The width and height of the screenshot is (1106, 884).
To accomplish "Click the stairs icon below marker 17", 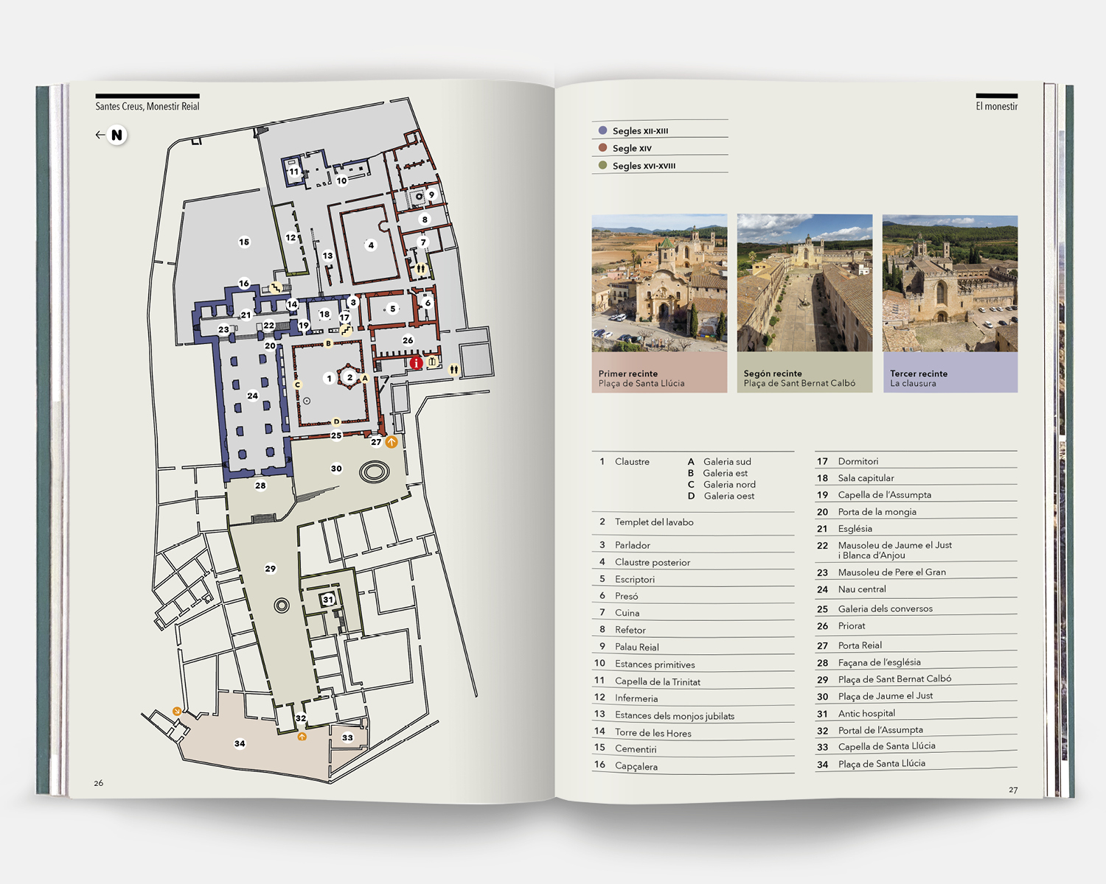I will 344,331.
